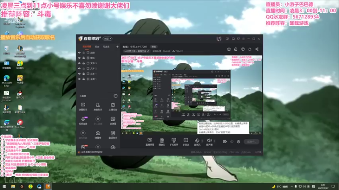This screenshot has height=190, width=339.
Task: Open stream settings gear icon
Action: 238,141
